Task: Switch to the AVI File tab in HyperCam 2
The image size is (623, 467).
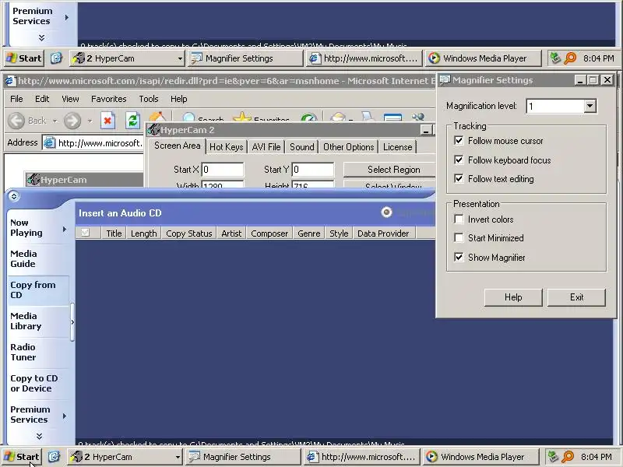Action: click(266, 147)
